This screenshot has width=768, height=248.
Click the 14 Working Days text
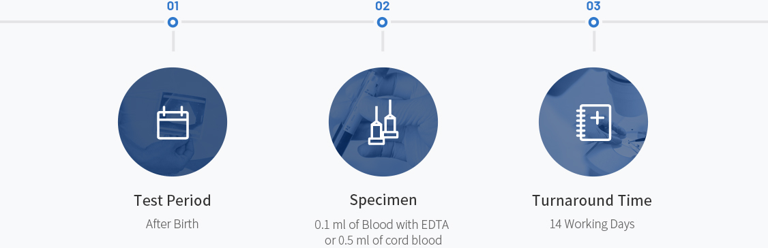[591, 224]
